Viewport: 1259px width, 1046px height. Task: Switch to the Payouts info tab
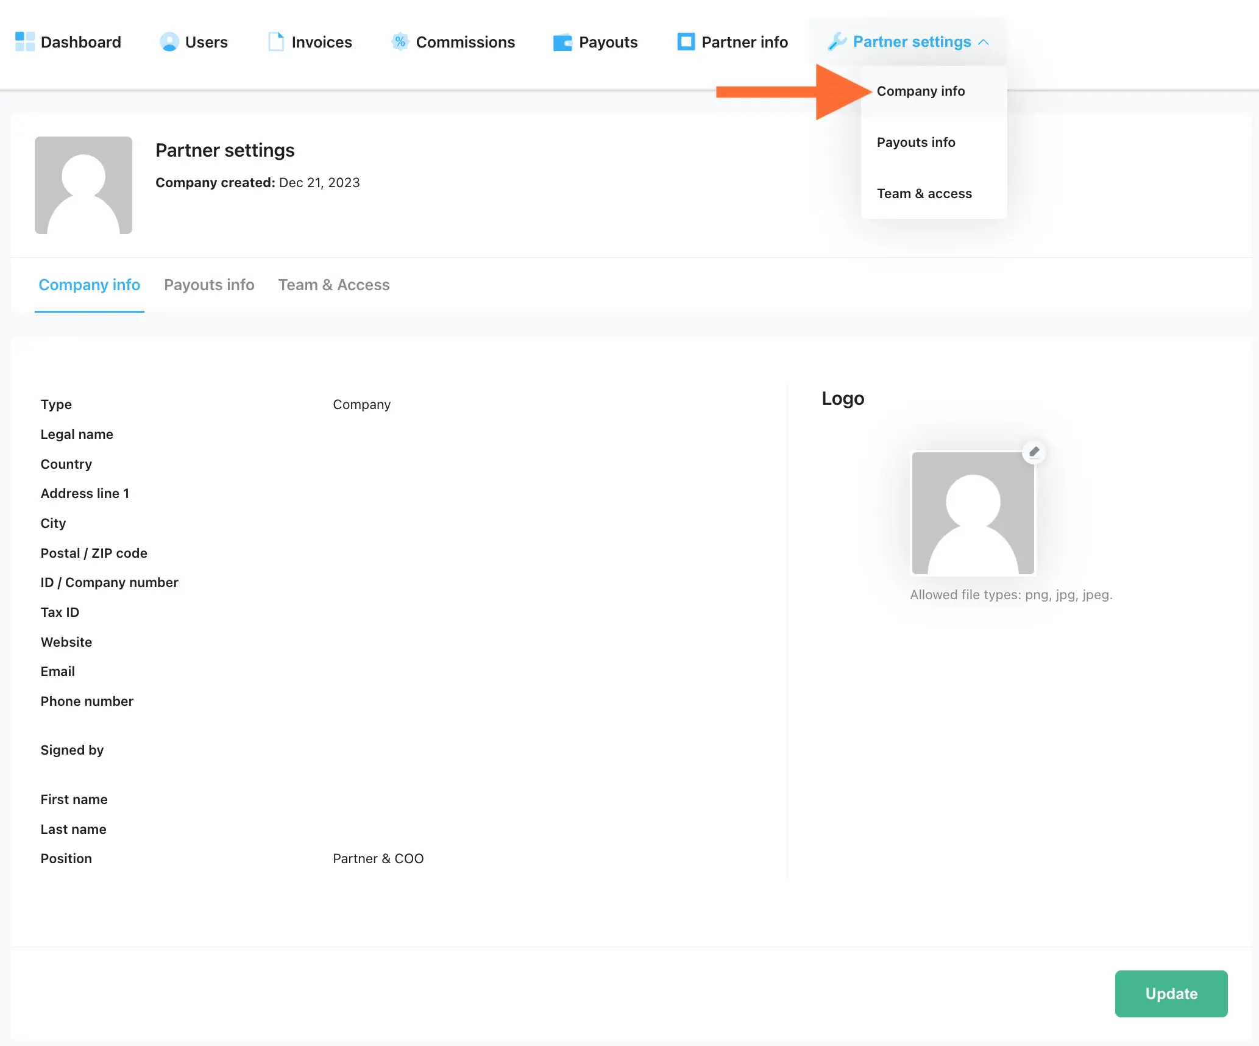(209, 285)
